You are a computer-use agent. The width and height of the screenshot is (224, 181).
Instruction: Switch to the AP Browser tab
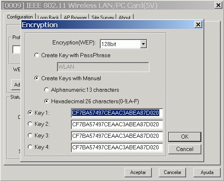click(75, 17)
